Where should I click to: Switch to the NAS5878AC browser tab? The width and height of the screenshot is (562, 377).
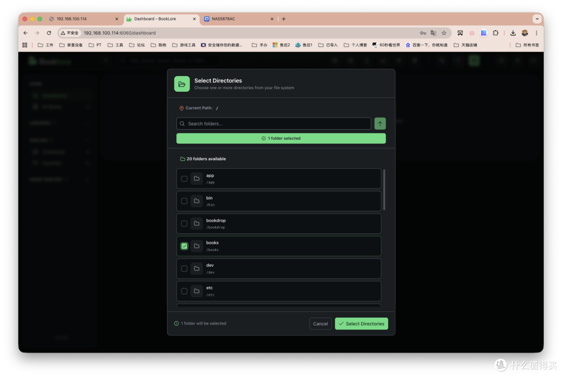tap(238, 19)
